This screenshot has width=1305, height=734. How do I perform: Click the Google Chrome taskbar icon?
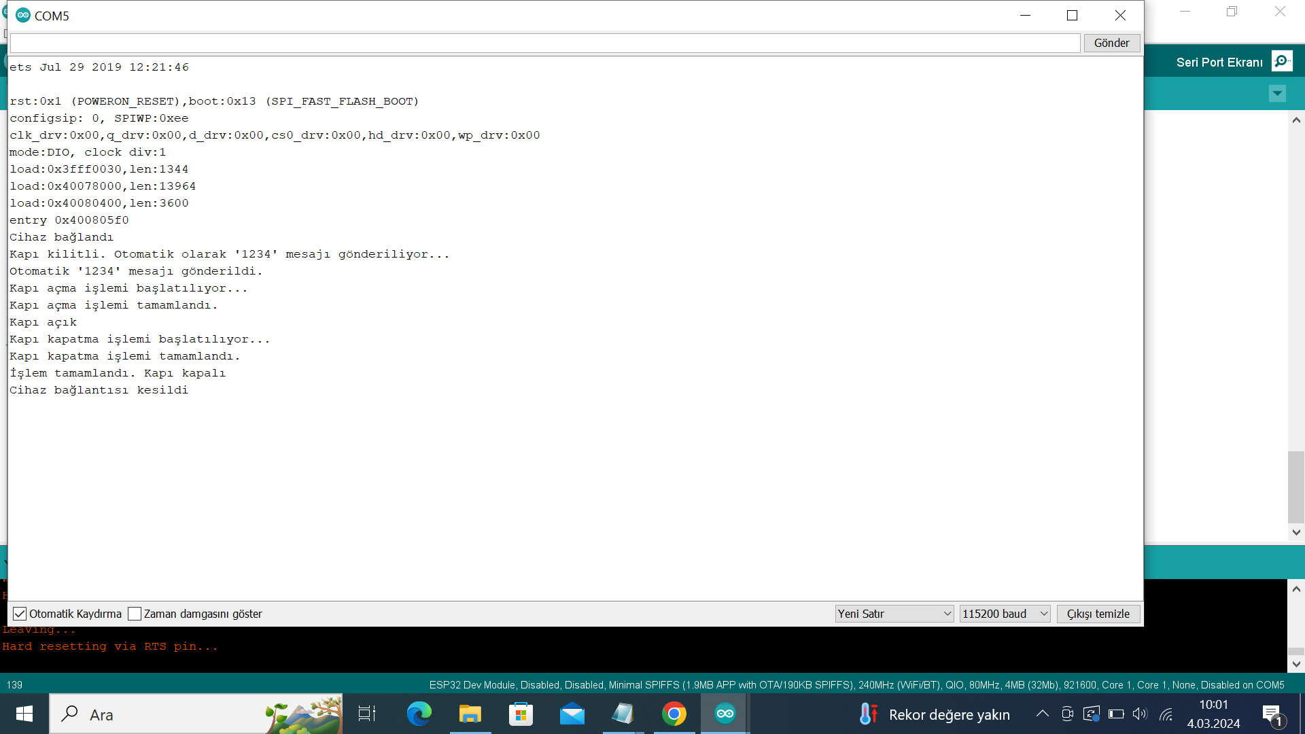click(x=674, y=714)
